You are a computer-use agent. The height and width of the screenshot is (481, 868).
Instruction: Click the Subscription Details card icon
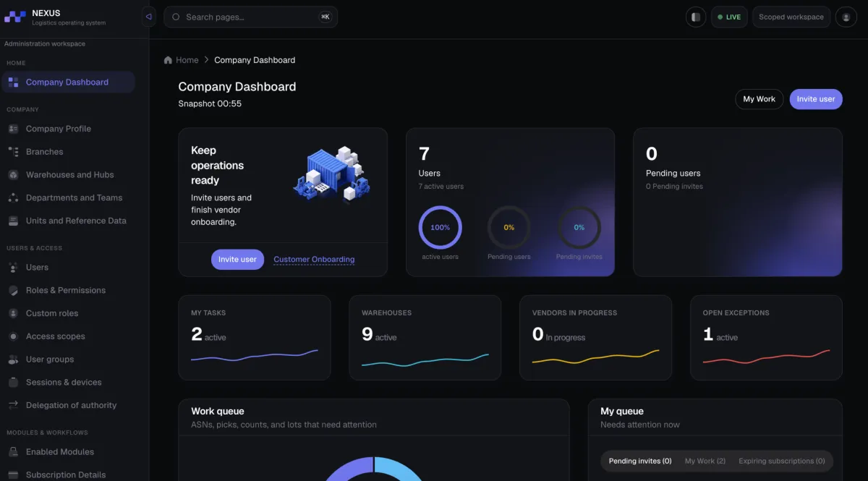(x=13, y=474)
